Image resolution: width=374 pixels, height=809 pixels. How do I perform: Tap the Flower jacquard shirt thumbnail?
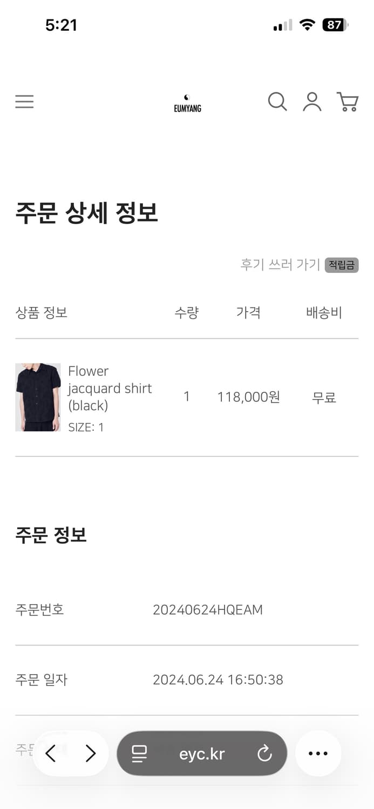(38, 397)
